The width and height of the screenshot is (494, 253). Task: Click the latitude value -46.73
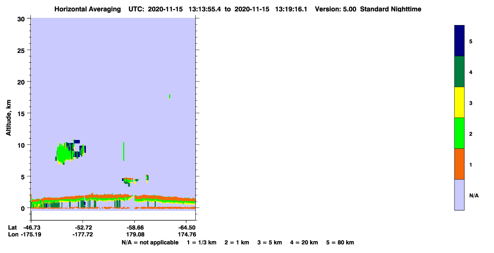click(31, 228)
